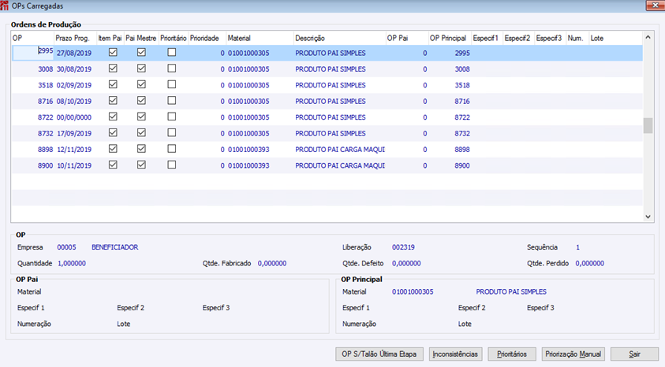Click Quantidade value 1,000000

[x=72, y=263]
